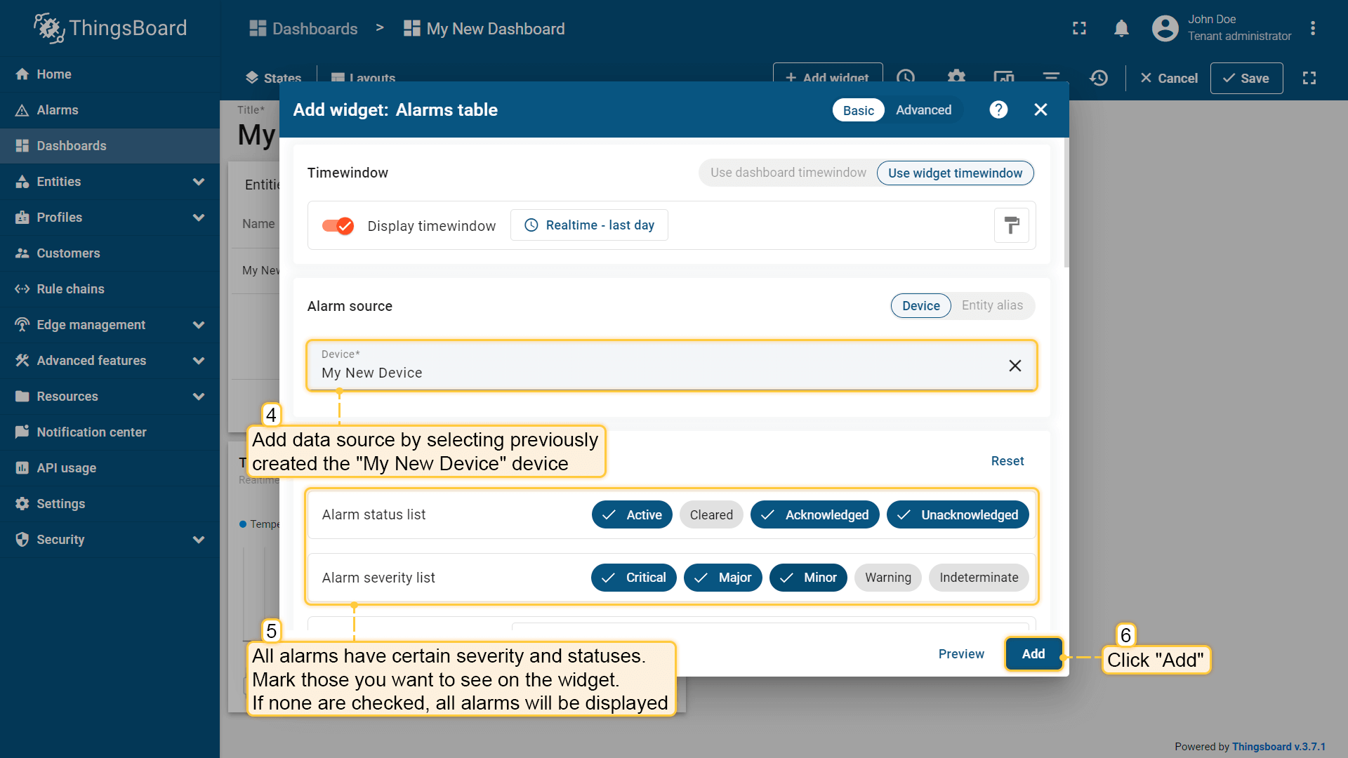
Task: Switch to the Advanced tab
Action: [x=923, y=109]
